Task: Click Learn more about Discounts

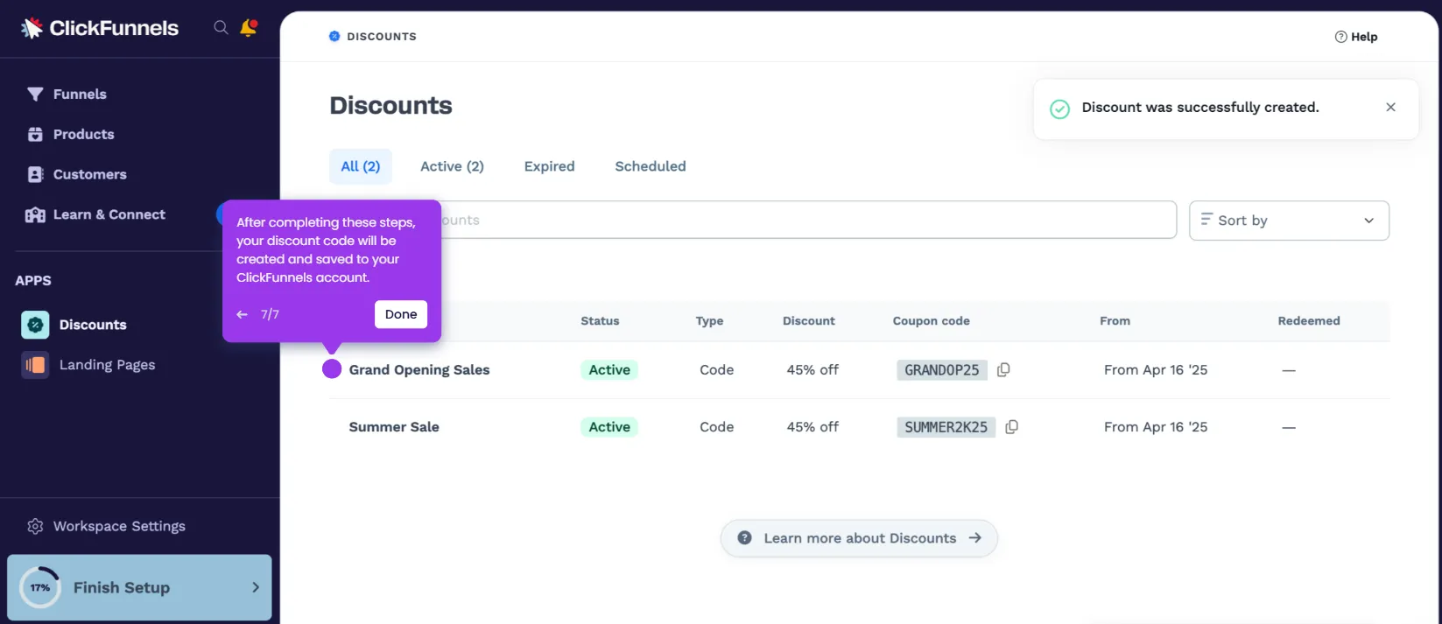Action: (x=859, y=538)
